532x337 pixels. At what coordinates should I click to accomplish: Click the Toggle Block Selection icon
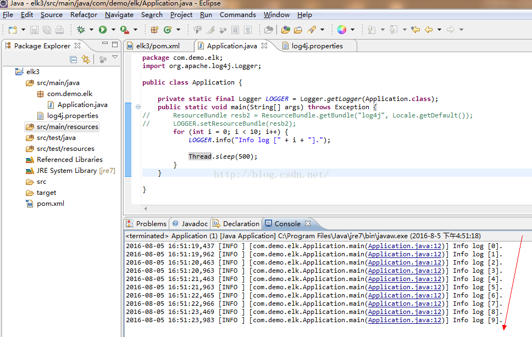tap(235, 30)
